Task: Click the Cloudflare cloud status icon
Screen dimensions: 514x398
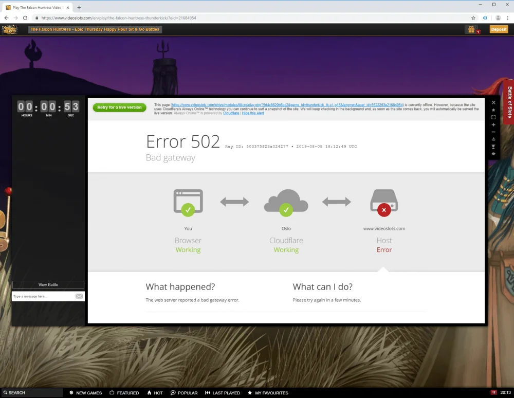Action: (x=286, y=202)
